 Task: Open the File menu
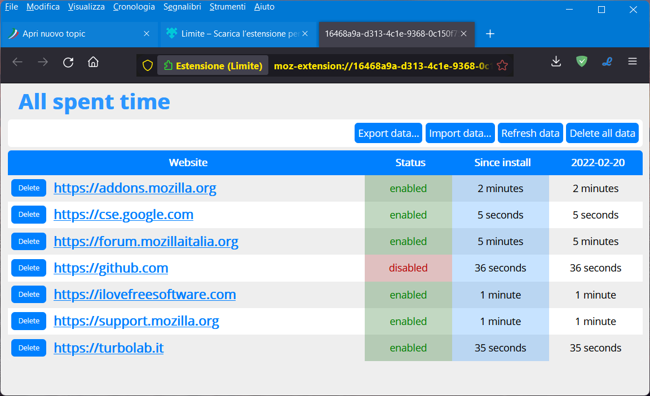tap(12, 7)
